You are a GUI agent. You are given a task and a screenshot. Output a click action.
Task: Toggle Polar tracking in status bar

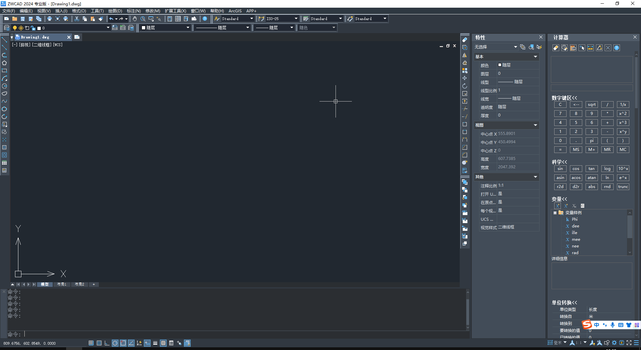pos(115,343)
